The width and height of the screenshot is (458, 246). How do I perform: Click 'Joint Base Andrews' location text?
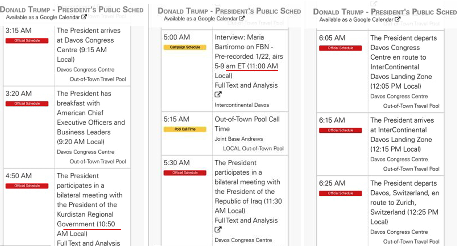coord(239,139)
